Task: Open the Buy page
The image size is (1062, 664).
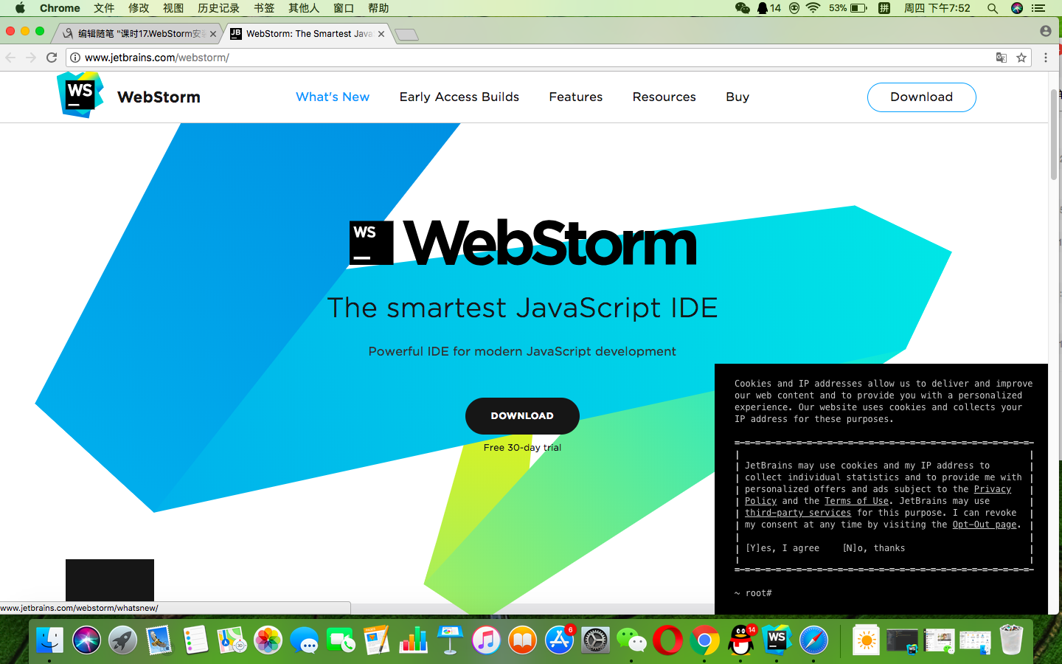Action: pyautogui.click(x=737, y=97)
